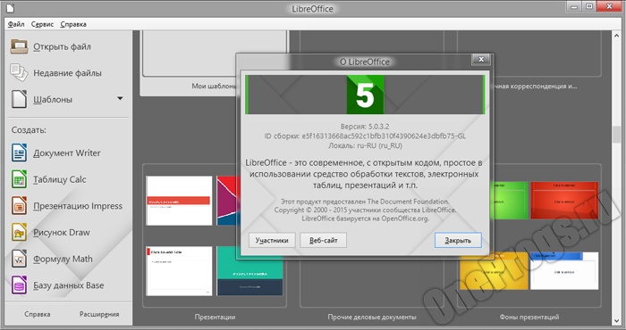Click Шаблоны label in sidebar
Image resolution: width=626 pixels, height=330 pixels.
(53, 100)
